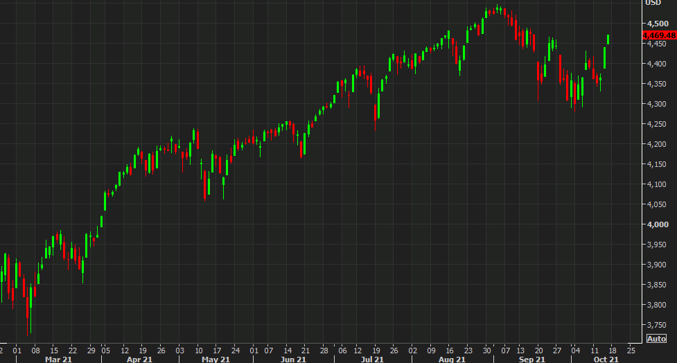Click the 29 date tick in March
Viewport: 677px width, 363px height.
pos(91,350)
